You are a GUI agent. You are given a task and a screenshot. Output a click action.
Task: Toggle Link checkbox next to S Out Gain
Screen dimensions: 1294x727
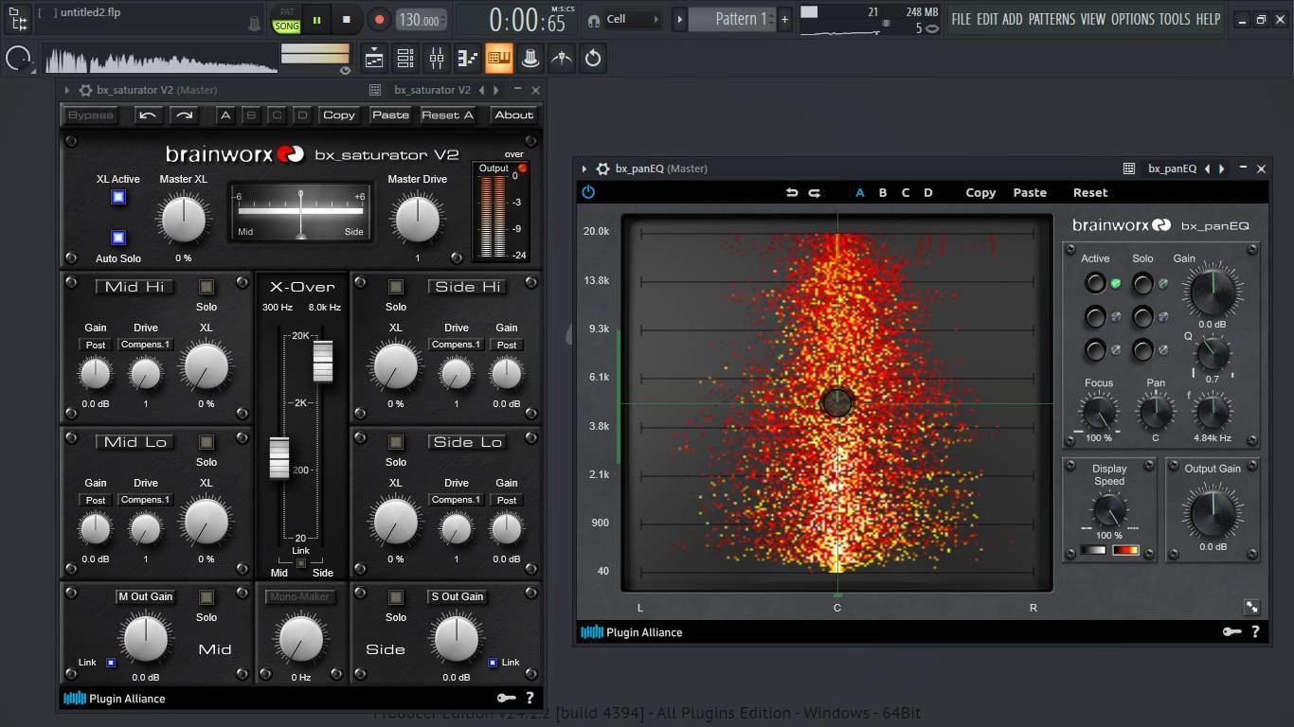pos(493,663)
